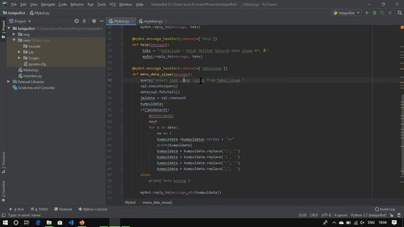Click the stop run toolbar icon
The height and width of the screenshot is (227, 404).
(x=390, y=13)
